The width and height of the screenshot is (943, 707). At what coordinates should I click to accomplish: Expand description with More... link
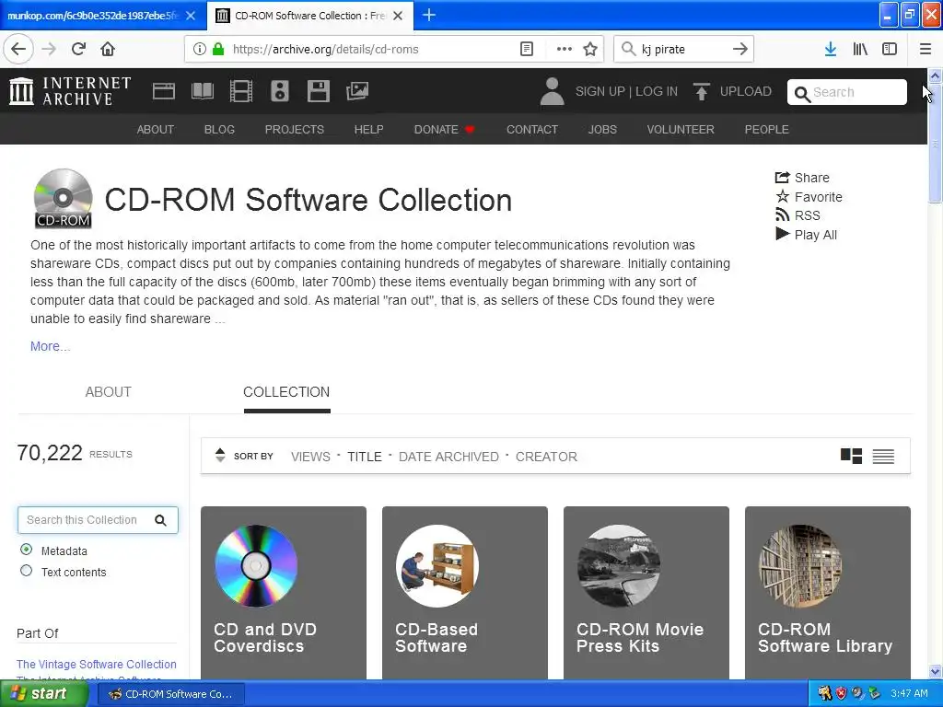click(x=50, y=346)
